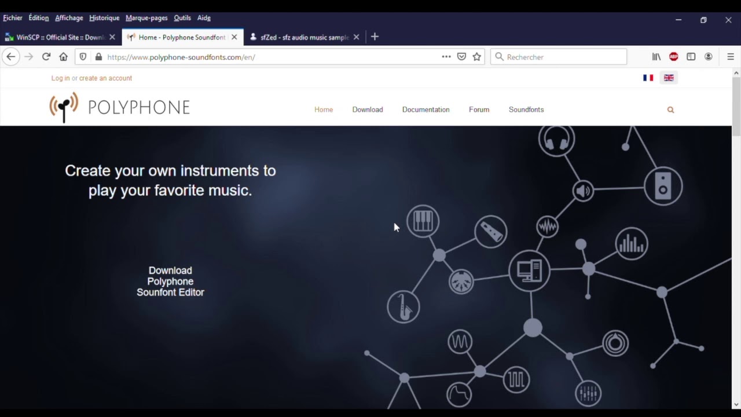
Task: Click the padlock site security icon
Action: click(x=98, y=57)
